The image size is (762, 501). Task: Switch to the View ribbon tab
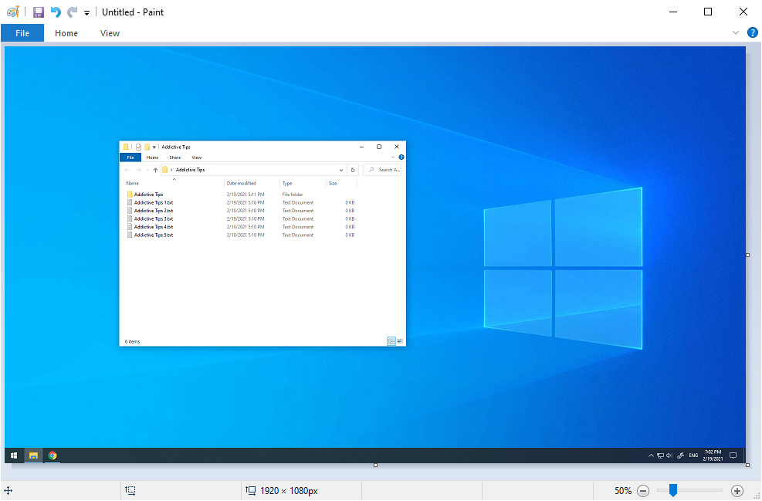pos(110,33)
